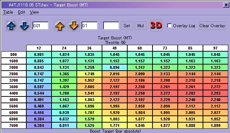Select the 800 RPM row header
Viewport: 230px width, 133px height.
(14, 54)
